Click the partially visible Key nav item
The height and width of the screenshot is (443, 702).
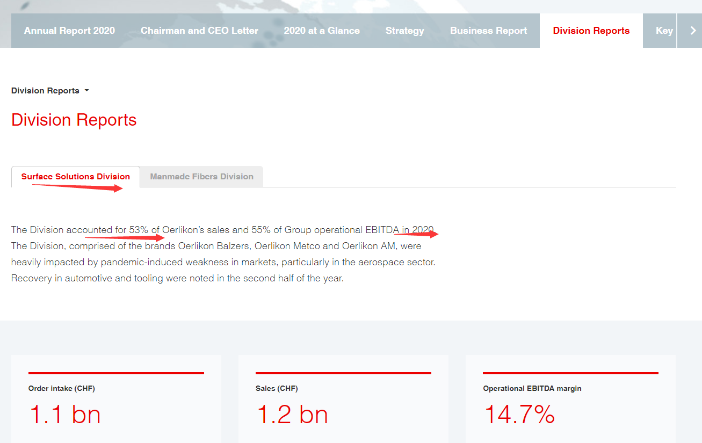(x=664, y=31)
